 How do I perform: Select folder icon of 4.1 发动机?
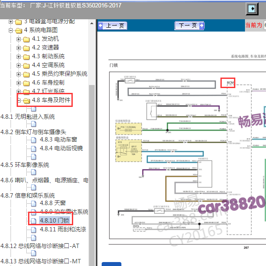26,39
